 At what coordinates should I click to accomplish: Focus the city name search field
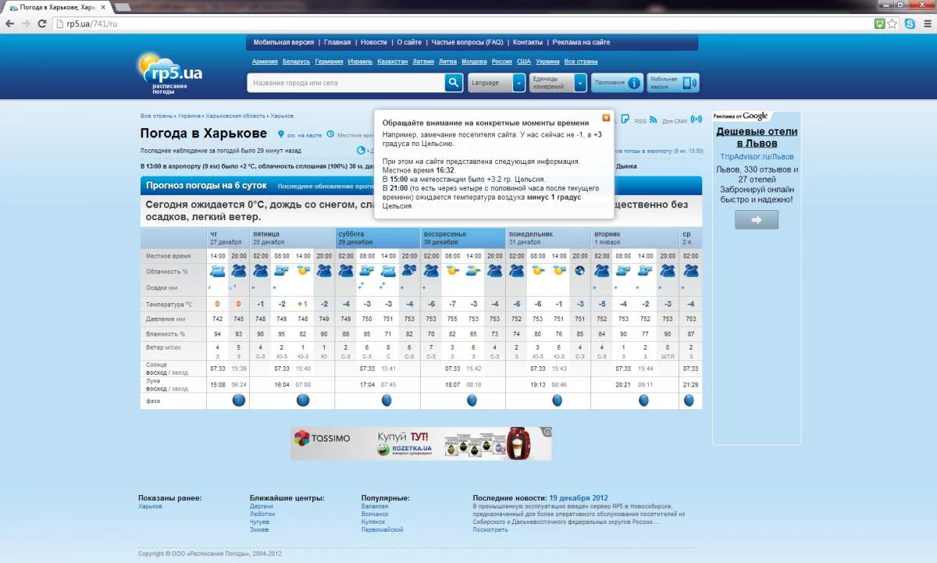point(346,83)
